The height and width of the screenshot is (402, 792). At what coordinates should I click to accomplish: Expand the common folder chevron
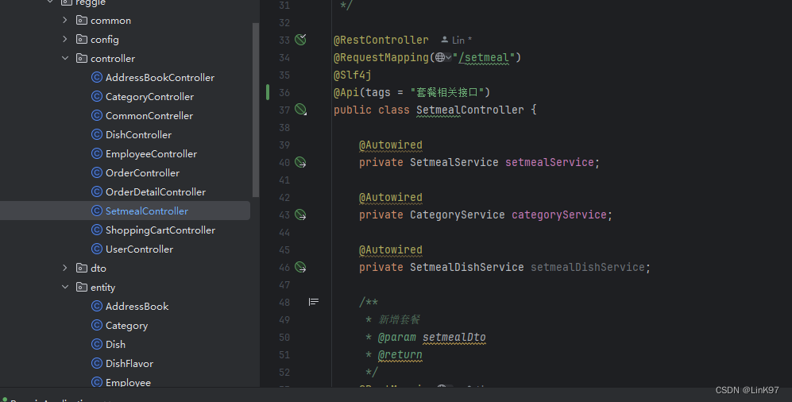(x=64, y=20)
